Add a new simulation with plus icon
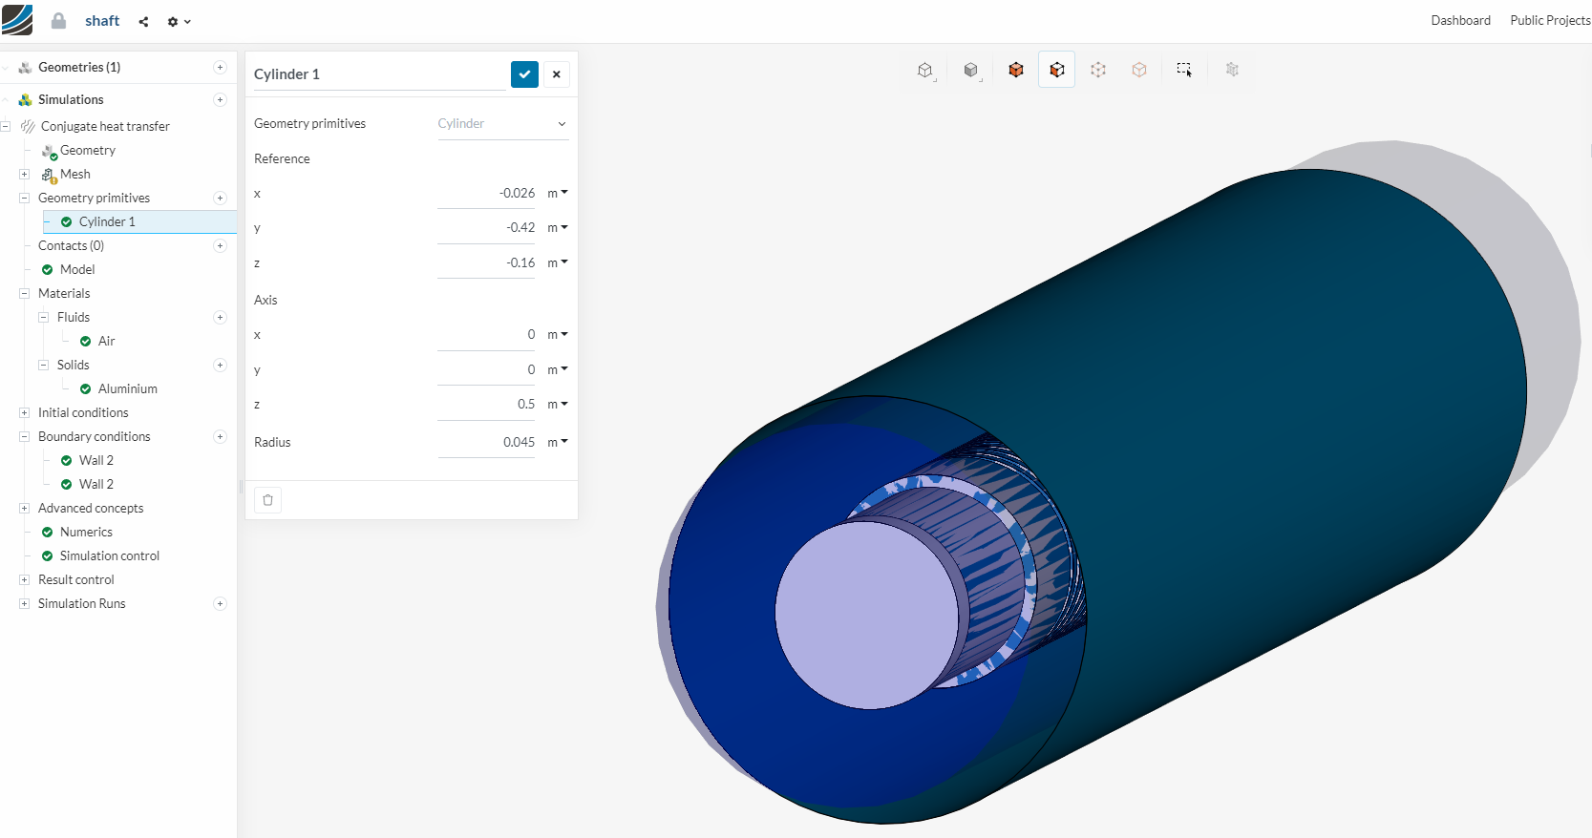The height and width of the screenshot is (838, 1592). 220,99
